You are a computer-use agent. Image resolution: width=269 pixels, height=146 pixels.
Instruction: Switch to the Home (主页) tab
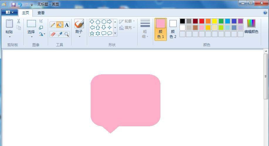coord(26,13)
